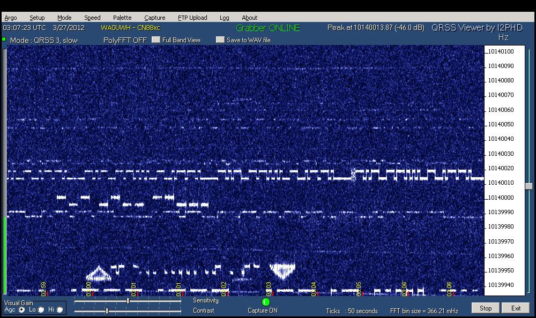Click the Exit button
This screenshot has height=318, width=536.
[516, 308]
